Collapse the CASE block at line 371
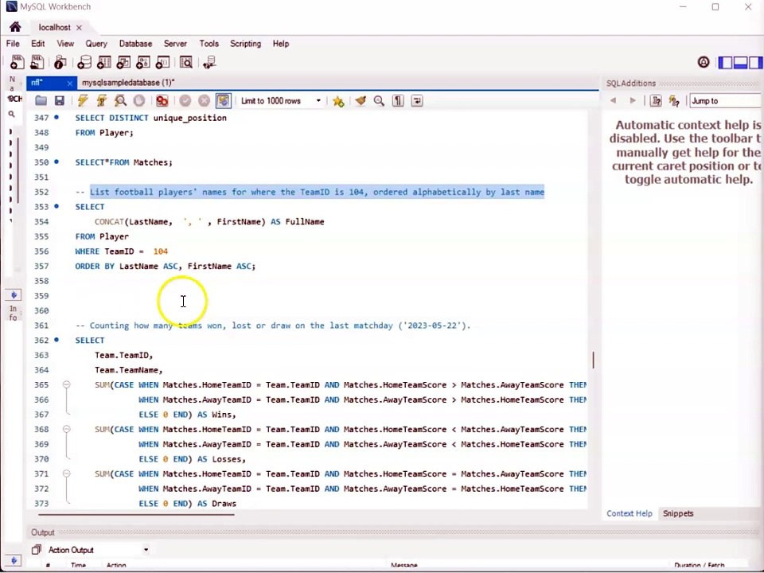 (x=67, y=473)
